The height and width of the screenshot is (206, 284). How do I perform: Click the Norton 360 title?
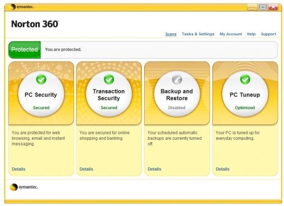click(35, 24)
